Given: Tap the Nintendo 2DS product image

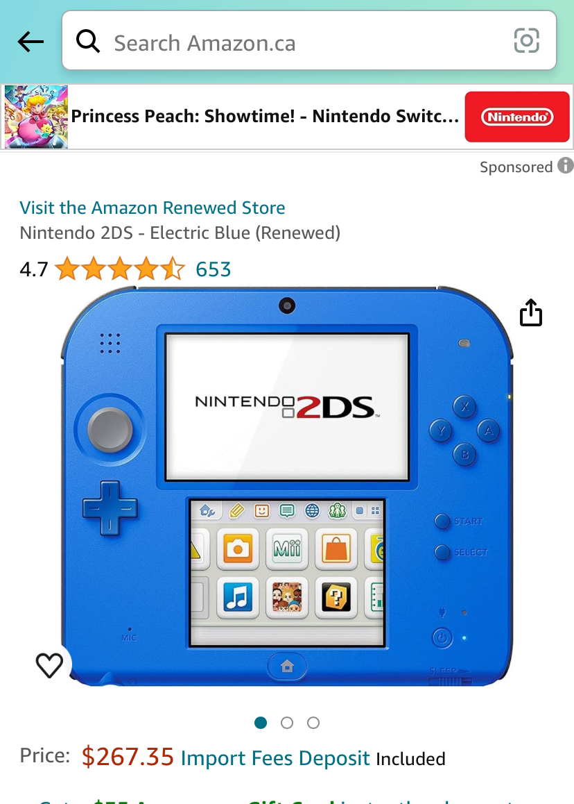Looking at the screenshot, I should [x=287, y=486].
